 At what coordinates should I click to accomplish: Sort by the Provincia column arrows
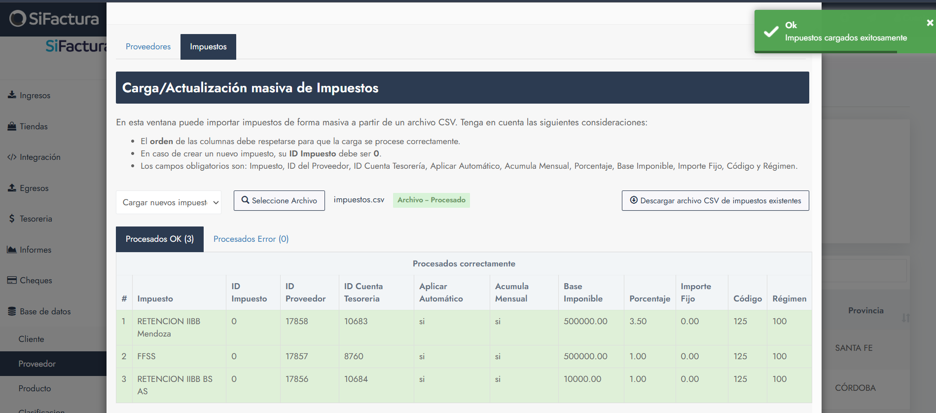[905, 318]
